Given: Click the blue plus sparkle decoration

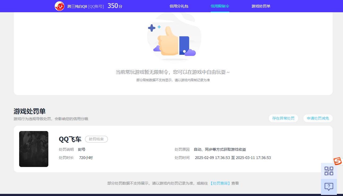Looking at the screenshot, I should 152,27.
